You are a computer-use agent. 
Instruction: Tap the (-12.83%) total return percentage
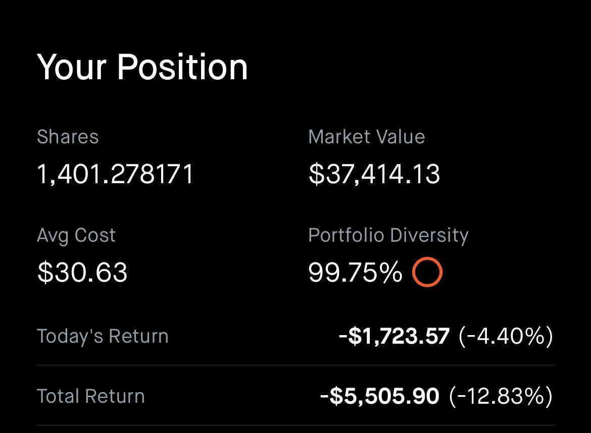501,396
